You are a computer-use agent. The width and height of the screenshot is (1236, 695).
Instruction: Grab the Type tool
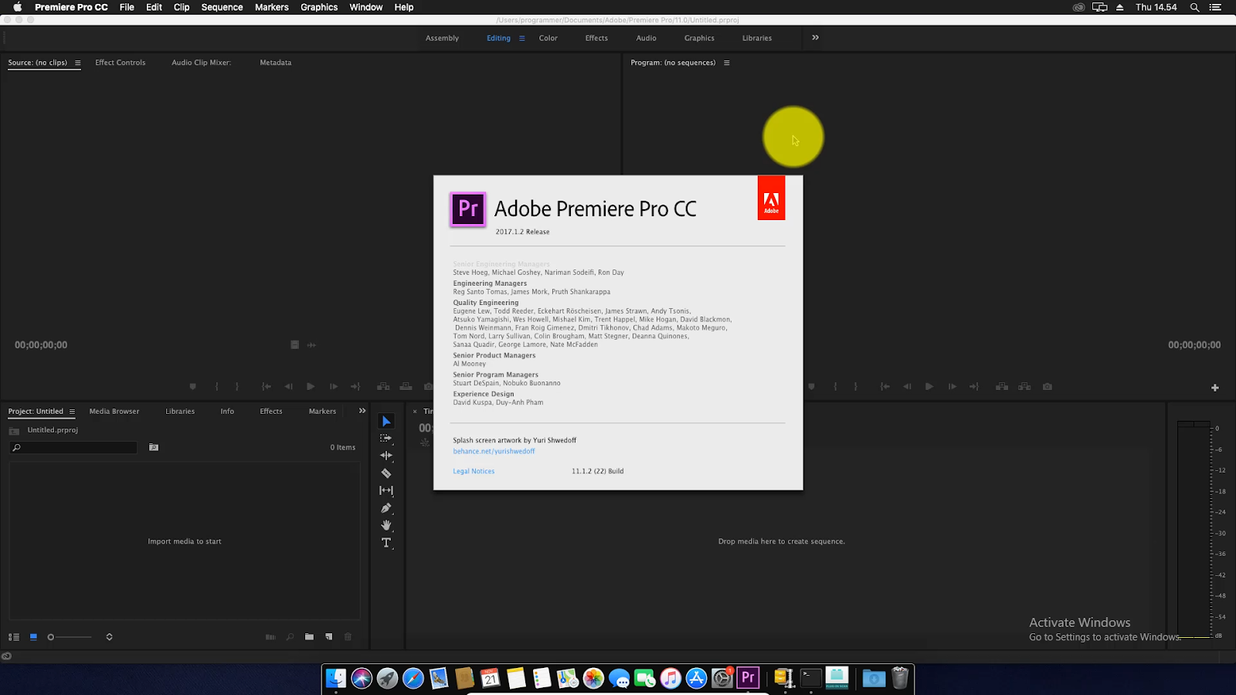(x=386, y=543)
